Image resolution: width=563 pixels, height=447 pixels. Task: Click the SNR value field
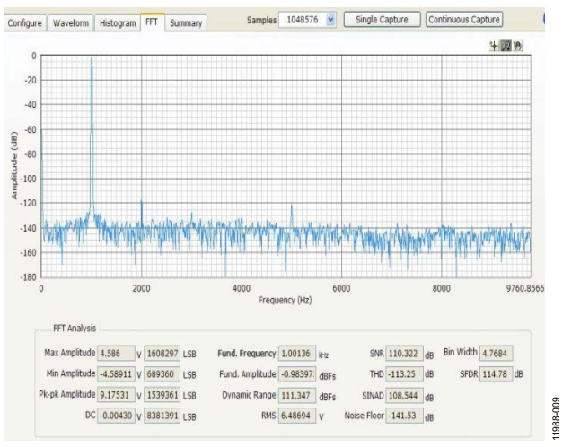(404, 354)
